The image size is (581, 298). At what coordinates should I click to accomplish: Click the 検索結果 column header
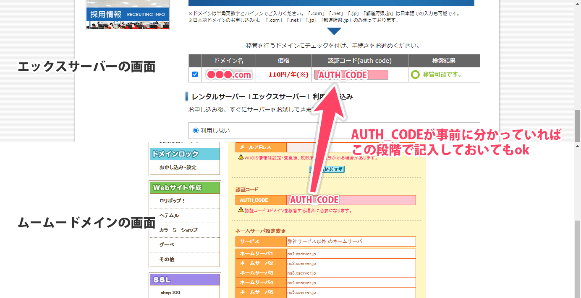(444, 61)
